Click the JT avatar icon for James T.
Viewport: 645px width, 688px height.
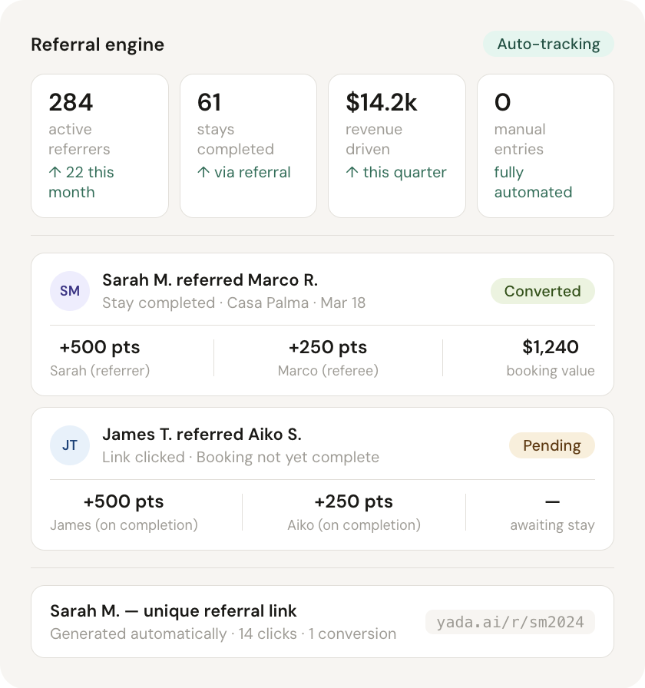[70, 445]
